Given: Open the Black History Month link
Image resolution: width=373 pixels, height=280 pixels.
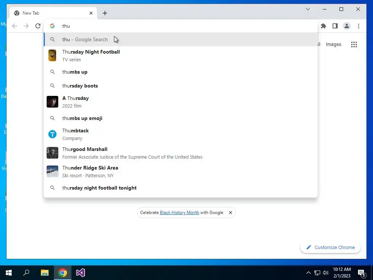Looking at the screenshot, I should (179, 213).
